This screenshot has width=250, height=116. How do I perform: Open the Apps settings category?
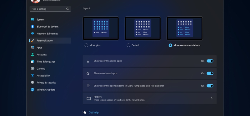(x=39, y=48)
